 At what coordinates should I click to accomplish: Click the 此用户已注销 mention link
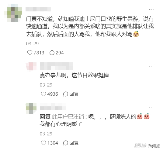68,117
